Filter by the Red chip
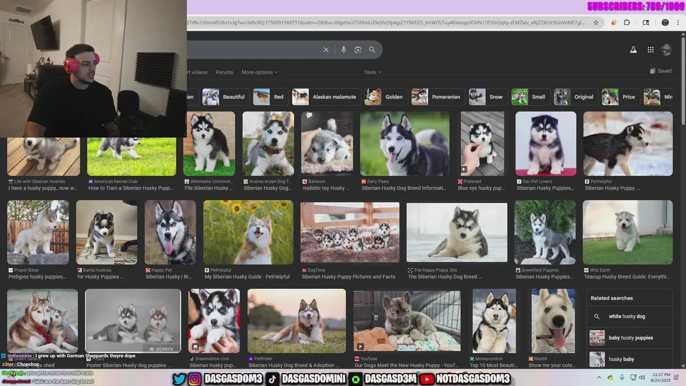Image resolution: width=686 pixels, height=386 pixels. (271, 97)
